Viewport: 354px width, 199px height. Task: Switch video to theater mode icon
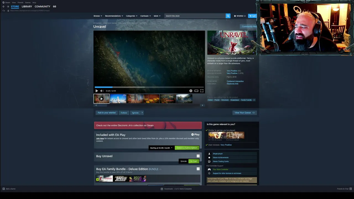click(196, 91)
